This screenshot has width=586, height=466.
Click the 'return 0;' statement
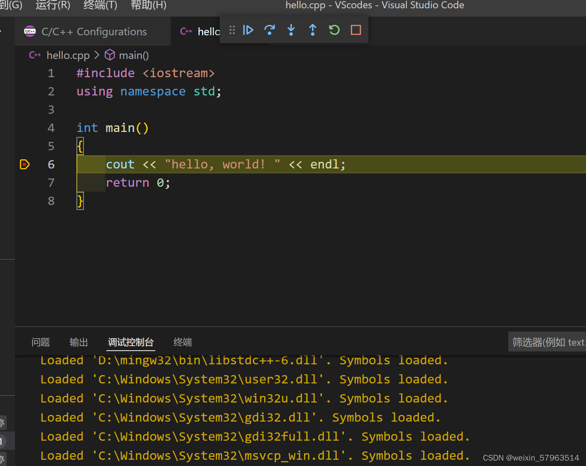click(138, 183)
